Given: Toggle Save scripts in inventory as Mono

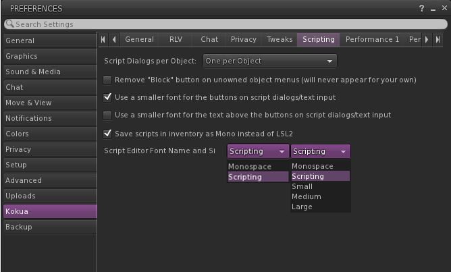Looking at the screenshot, I should [x=107, y=134].
